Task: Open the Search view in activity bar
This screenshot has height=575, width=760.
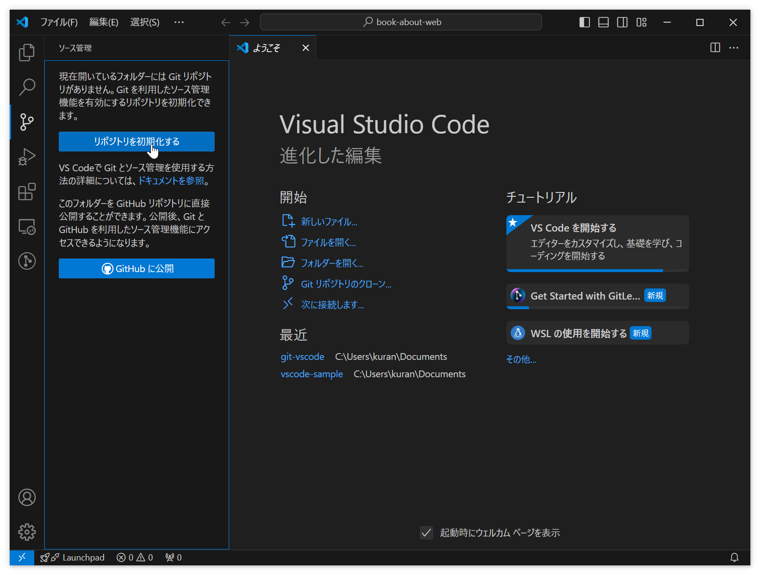Action: coord(27,87)
